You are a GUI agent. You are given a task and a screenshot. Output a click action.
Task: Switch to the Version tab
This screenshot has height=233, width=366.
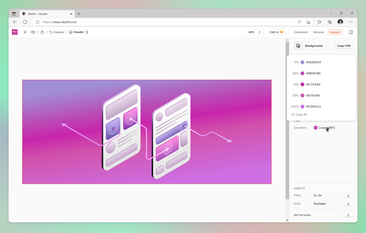coord(319,32)
